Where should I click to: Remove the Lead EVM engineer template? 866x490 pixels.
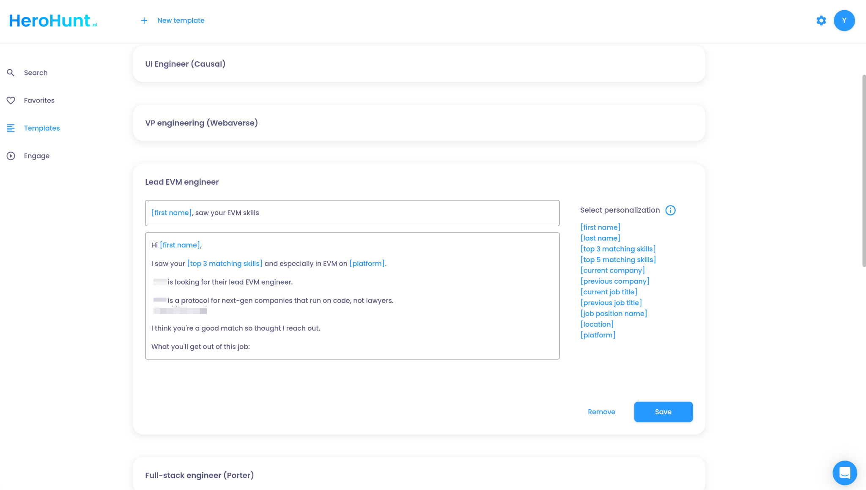click(601, 412)
